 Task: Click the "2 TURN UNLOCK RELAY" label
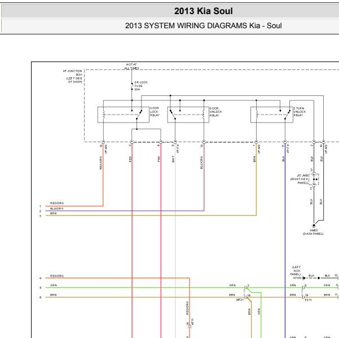click(300, 112)
